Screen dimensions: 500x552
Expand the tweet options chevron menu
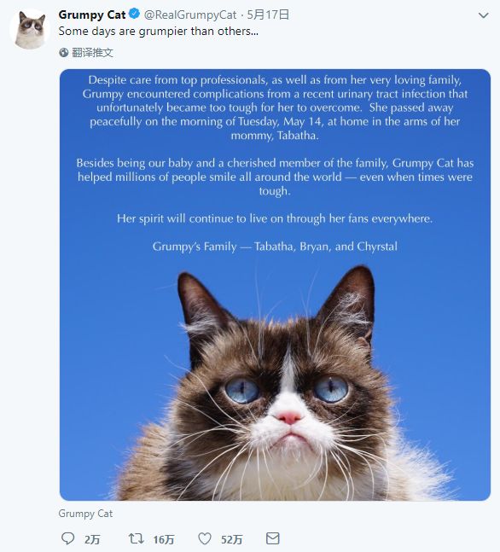(x=484, y=15)
